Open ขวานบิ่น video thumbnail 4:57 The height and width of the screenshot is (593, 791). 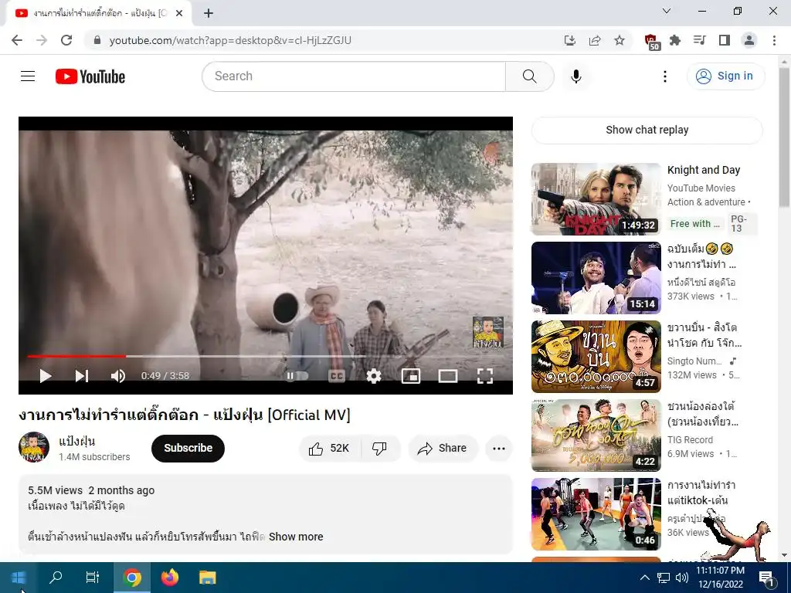click(x=596, y=357)
